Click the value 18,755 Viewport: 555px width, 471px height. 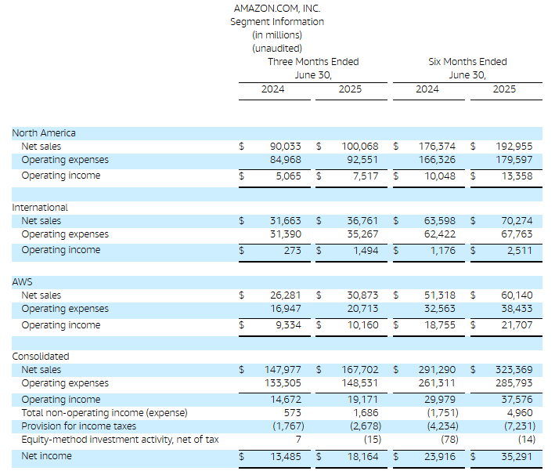440,325
